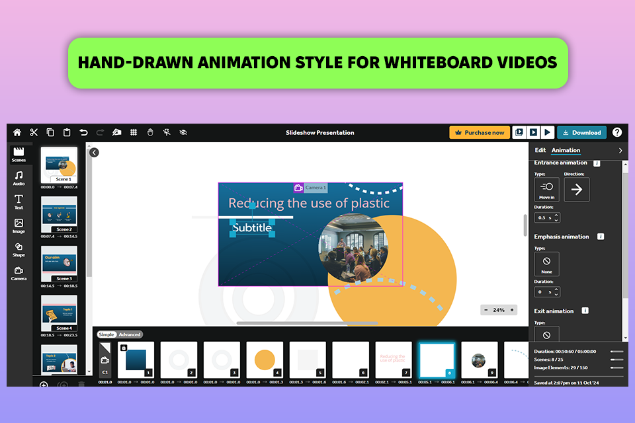This screenshot has width=635, height=423.
Task: Click the canvas horizontal scrollbar
Action: click(x=307, y=323)
